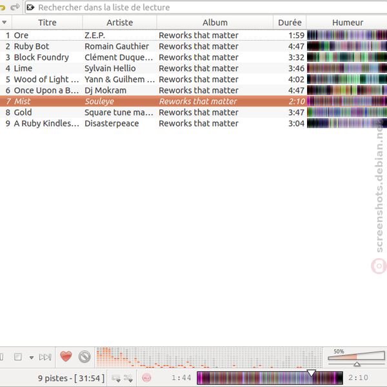Click artist 'Dj Mokram' cell
This screenshot has width=387, height=387.
(x=105, y=90)
